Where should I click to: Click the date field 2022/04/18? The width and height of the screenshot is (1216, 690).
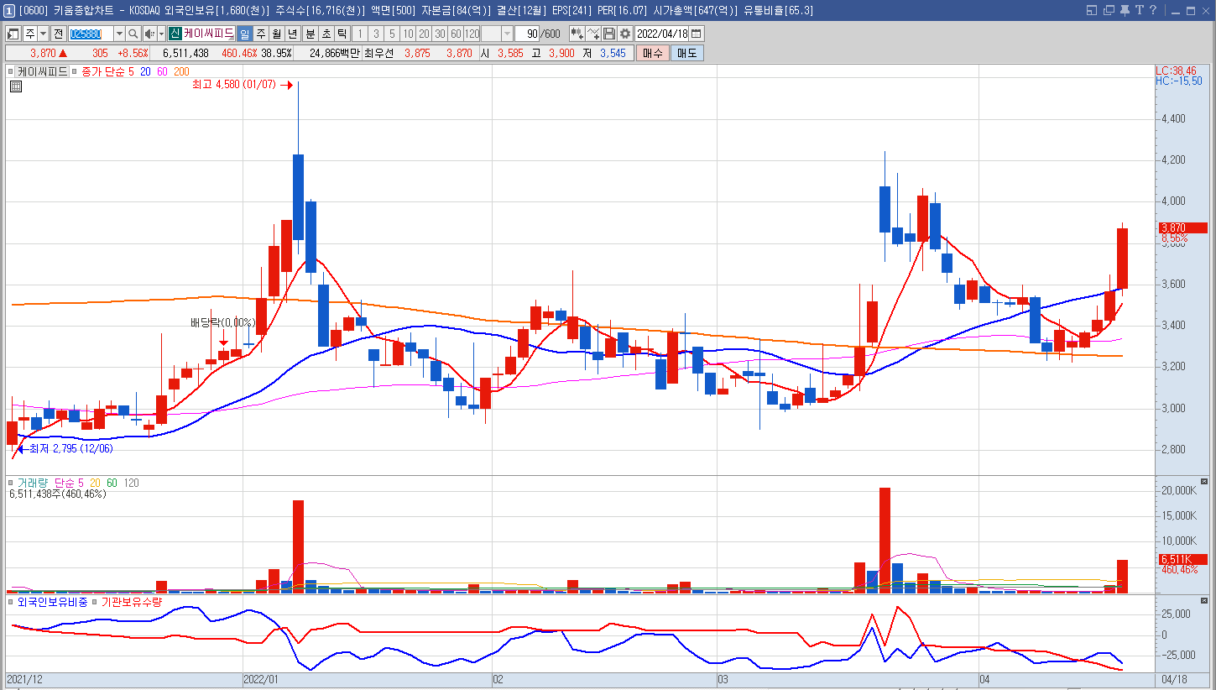(x=663, y=34)
